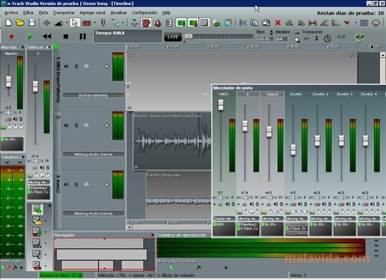The height and width of the screenshot is (280, 386).
Task: Select the Electric Guitar waveform clip
Action: pos(172,141)
